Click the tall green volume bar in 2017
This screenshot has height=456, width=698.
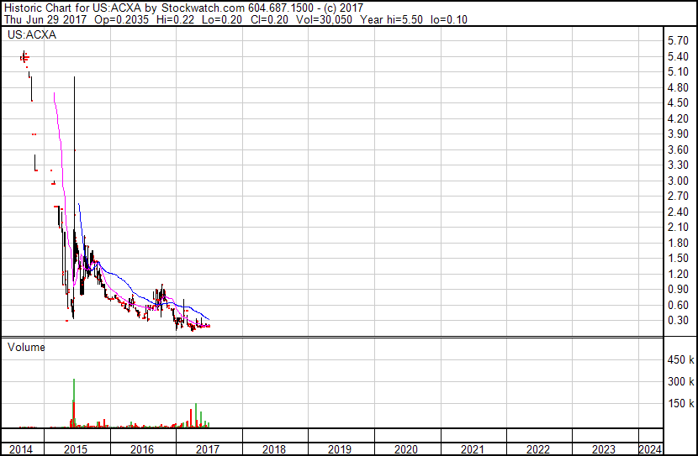[x=196, y=415]
